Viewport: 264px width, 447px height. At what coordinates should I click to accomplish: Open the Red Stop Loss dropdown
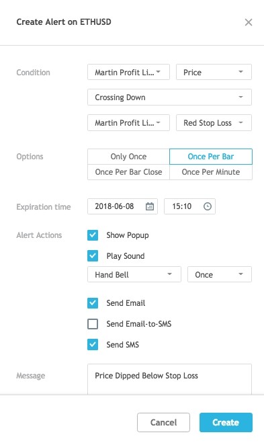(x=214, y=123)
